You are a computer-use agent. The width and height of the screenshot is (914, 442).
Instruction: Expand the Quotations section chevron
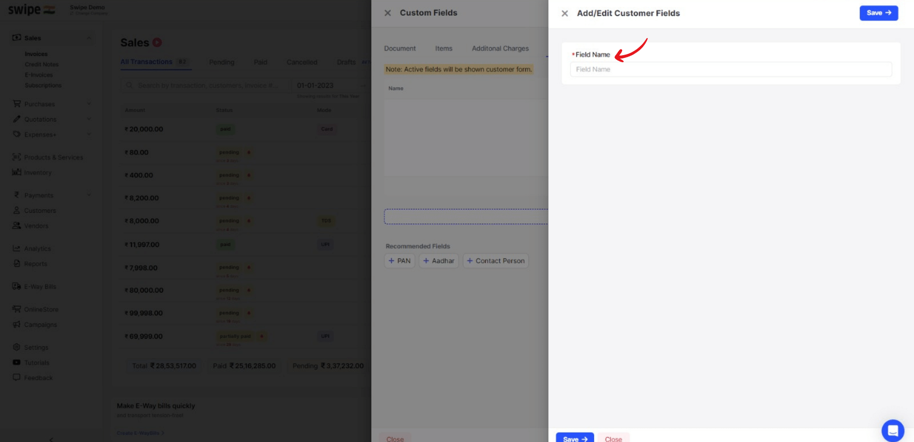[x=89, y=119]
